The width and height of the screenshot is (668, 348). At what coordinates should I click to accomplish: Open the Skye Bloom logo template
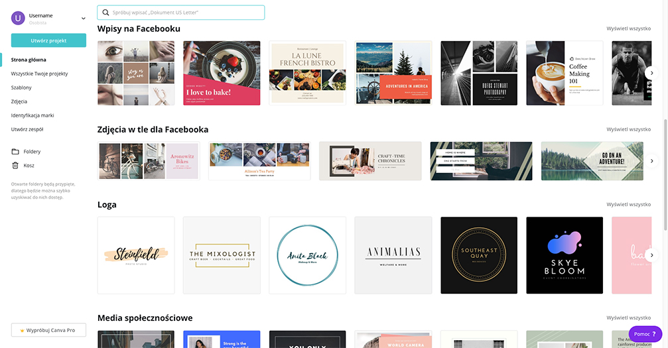tap(565, 255)
